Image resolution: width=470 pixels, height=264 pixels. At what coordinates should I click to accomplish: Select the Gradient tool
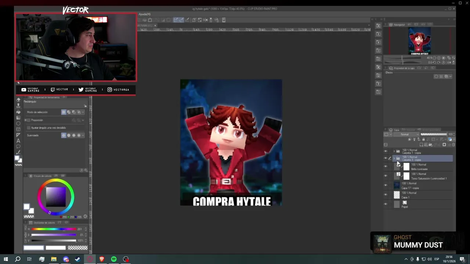[x=18, y=118]
